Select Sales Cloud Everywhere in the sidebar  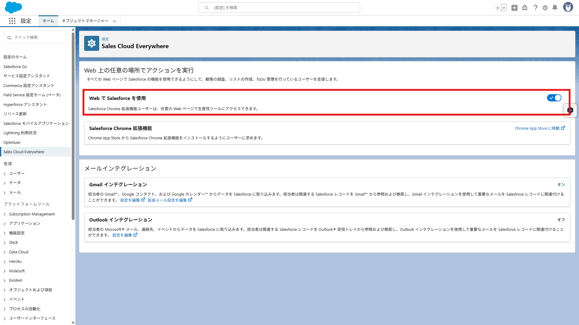36,152
